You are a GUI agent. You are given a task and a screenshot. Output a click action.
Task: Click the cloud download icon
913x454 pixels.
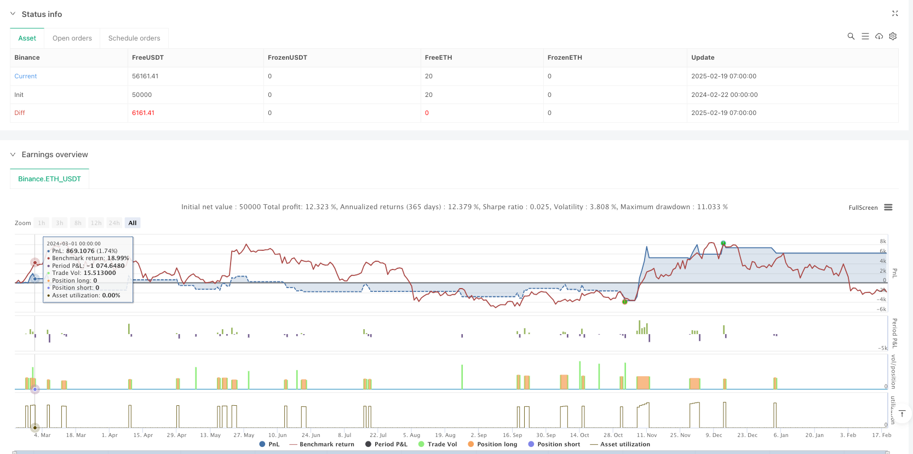click(878, 36)
